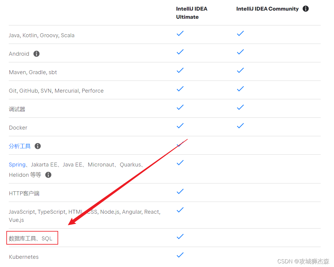Click info icon next to 分析工具
The width and height of the screenshot is (334, 267).
pos(38,146)
